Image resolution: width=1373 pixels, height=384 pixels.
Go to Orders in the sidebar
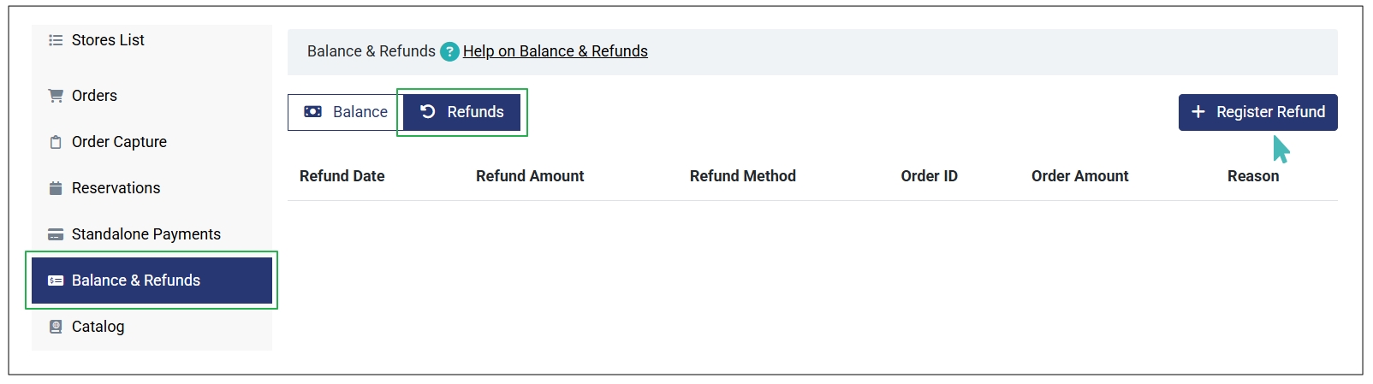pyautogui.click(x=94, y=96)
